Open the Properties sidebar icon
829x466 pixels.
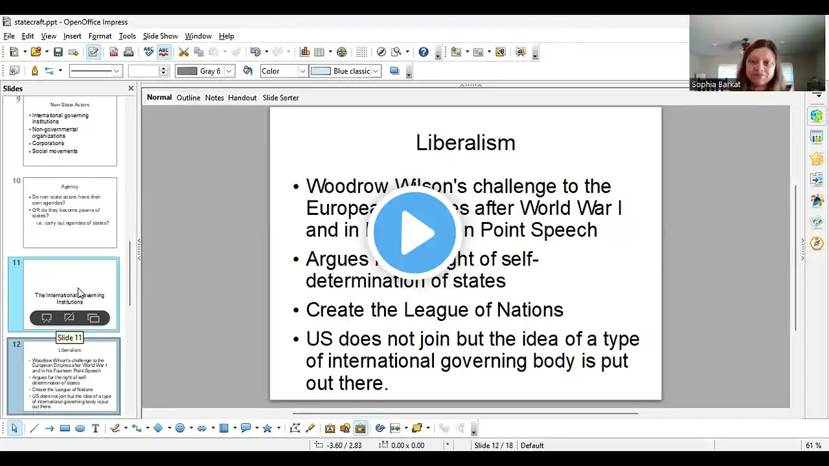click(817, 116)
